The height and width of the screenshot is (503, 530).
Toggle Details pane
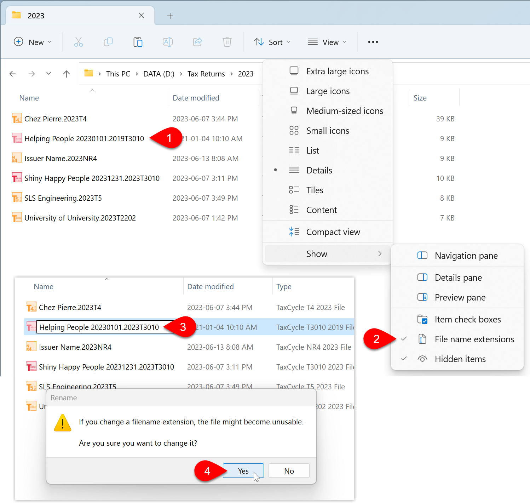pyautogui.click(x=457, y=278)
